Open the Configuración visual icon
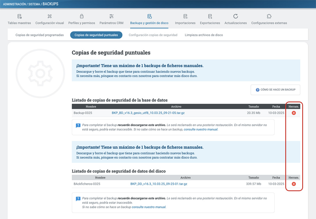 pyautogui.click(x=50, y=16)
